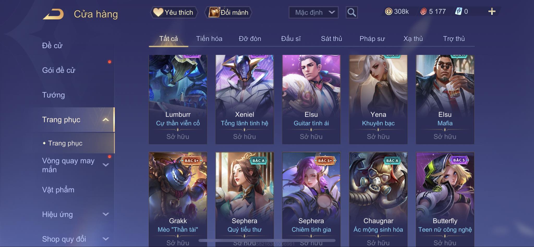Screen dimensions: 534x247
Task: Open search with the magnifier icon
Action: pos(351,12)
